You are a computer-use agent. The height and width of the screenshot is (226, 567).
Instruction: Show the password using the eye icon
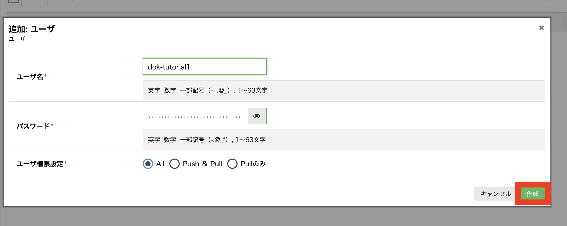[257, 116]
